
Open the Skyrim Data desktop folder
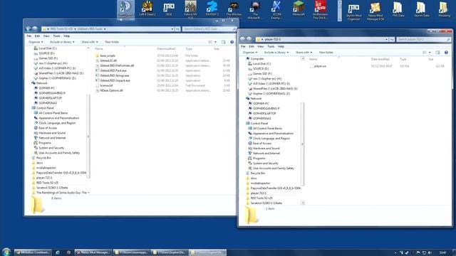(421, 10)
